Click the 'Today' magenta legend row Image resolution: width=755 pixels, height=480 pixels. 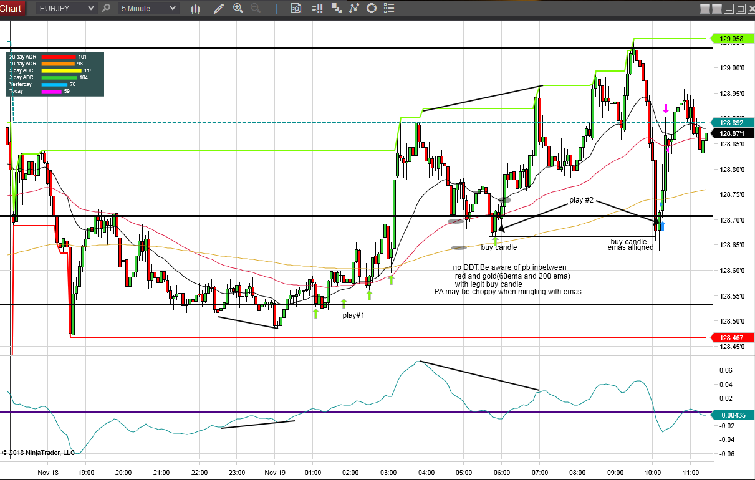tap(39, 91)
